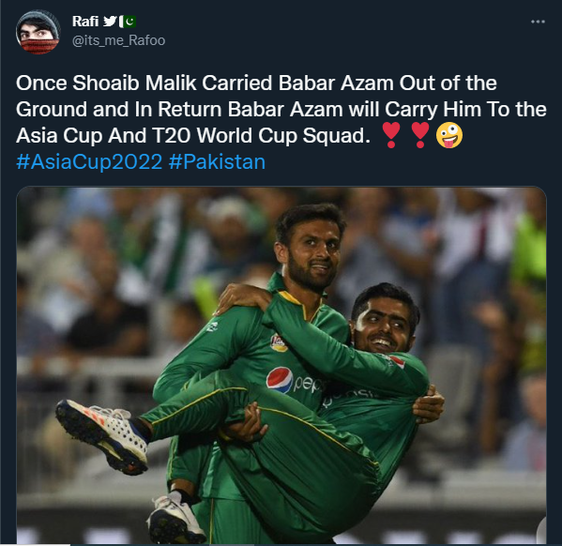This screenshot has width=562, height=546.
Task: Click the 'Once Shoaib Malik Carried' tweet line
Action: [256, 83]
